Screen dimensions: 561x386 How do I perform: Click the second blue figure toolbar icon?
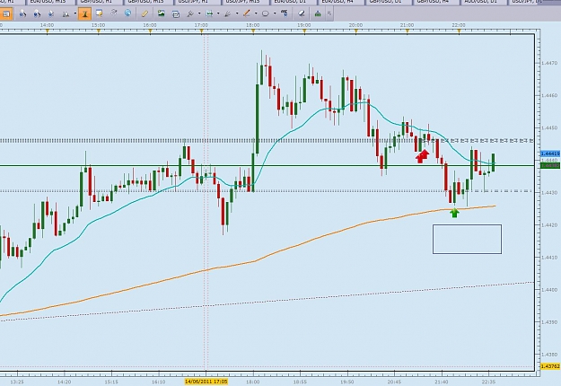tap(23, 14)
